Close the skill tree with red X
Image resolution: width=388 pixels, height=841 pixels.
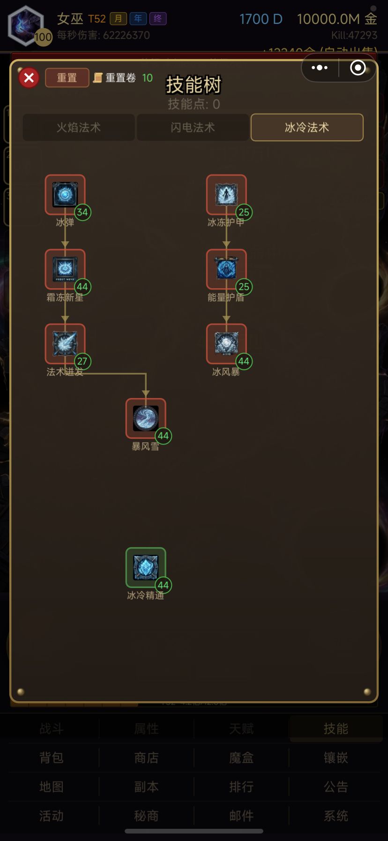29,77
